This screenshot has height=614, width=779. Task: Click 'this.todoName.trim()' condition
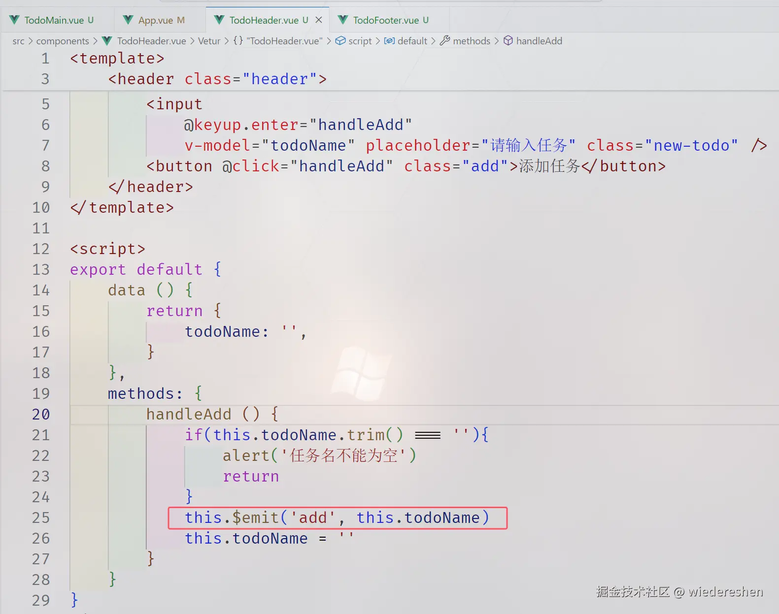(308, 435)
